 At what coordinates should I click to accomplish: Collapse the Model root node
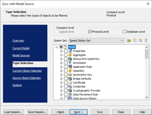(57, 47)
